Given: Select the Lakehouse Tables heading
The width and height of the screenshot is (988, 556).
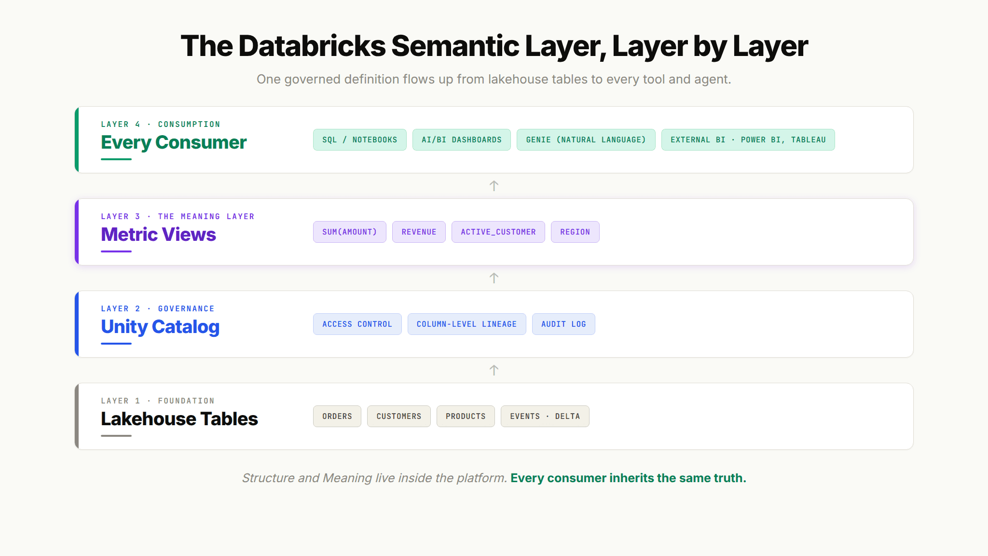Looking at the screenshot, I should pos(179,419).
